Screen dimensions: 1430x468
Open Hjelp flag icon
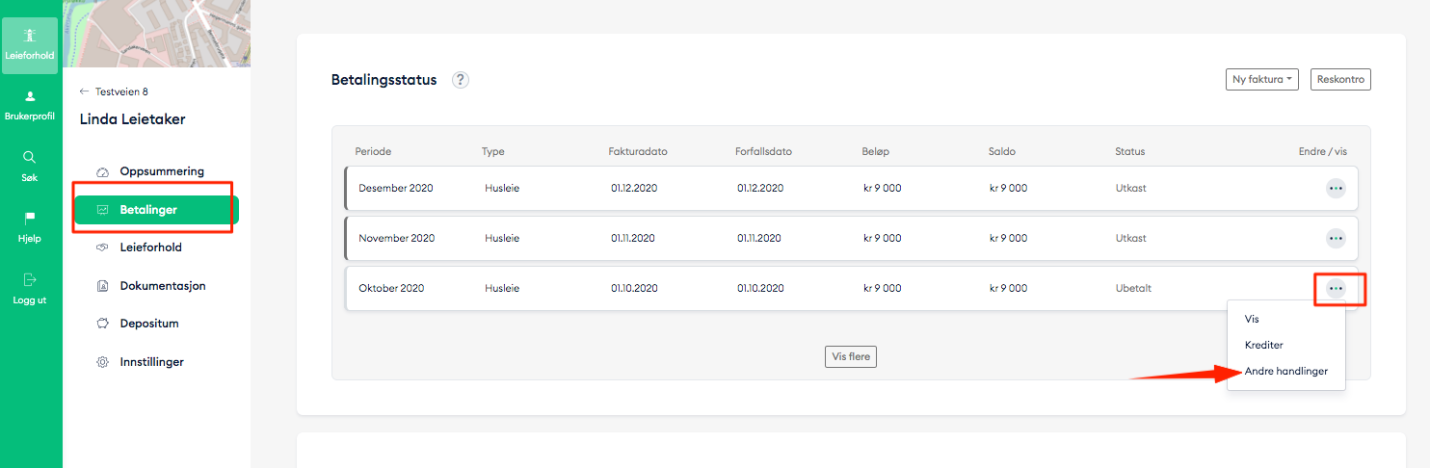(30, 219)
